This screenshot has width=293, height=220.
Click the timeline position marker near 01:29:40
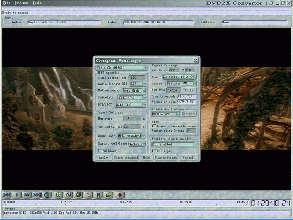tap(210, 205)
